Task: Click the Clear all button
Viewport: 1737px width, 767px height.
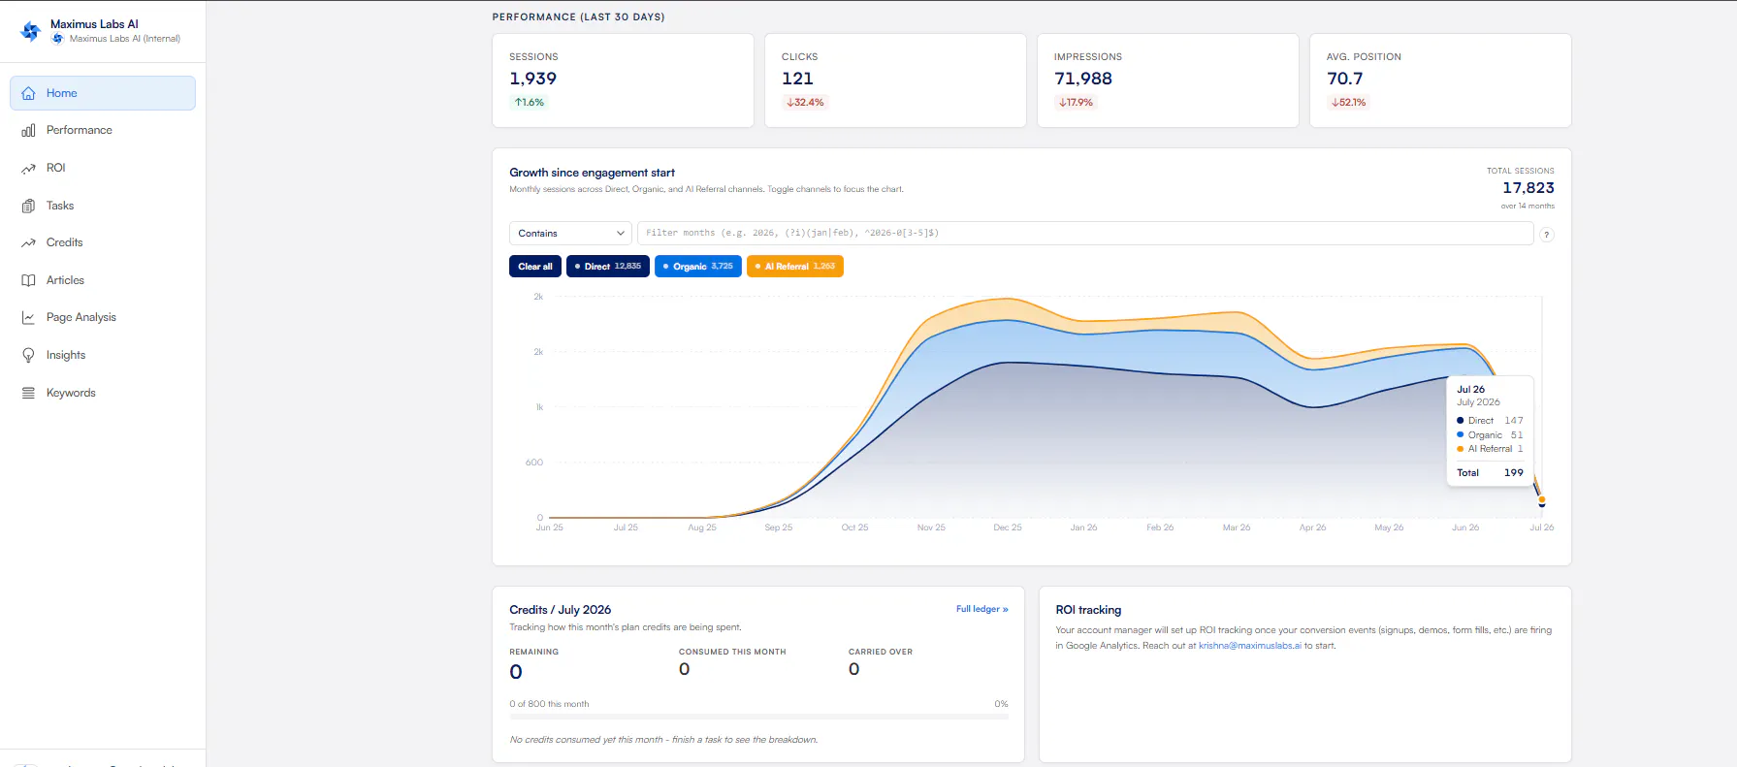Action: (535, 266)
